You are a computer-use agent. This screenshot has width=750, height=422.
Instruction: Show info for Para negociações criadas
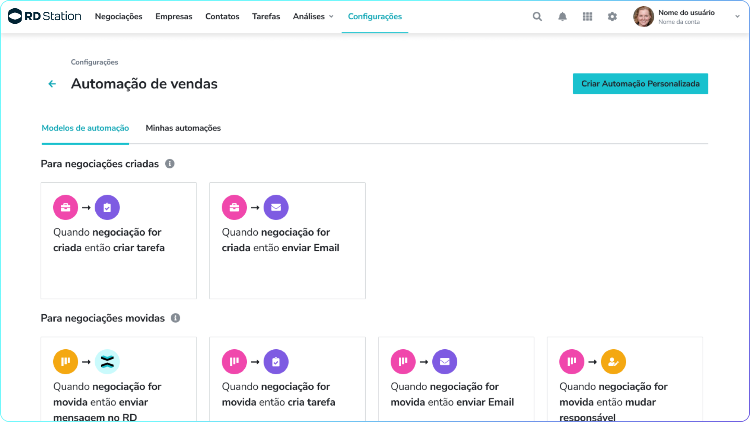170,164
